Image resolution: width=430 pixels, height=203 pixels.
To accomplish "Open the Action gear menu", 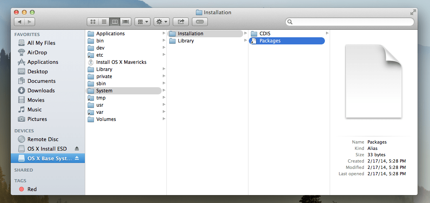I will point(162,22).
